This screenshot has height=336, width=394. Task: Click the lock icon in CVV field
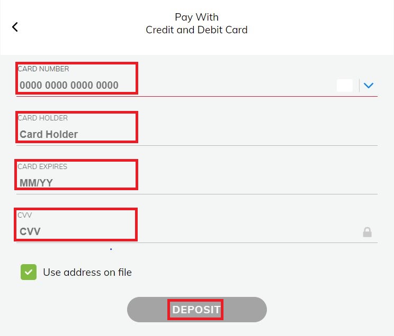pyautogui.click(x=367, y=232)
